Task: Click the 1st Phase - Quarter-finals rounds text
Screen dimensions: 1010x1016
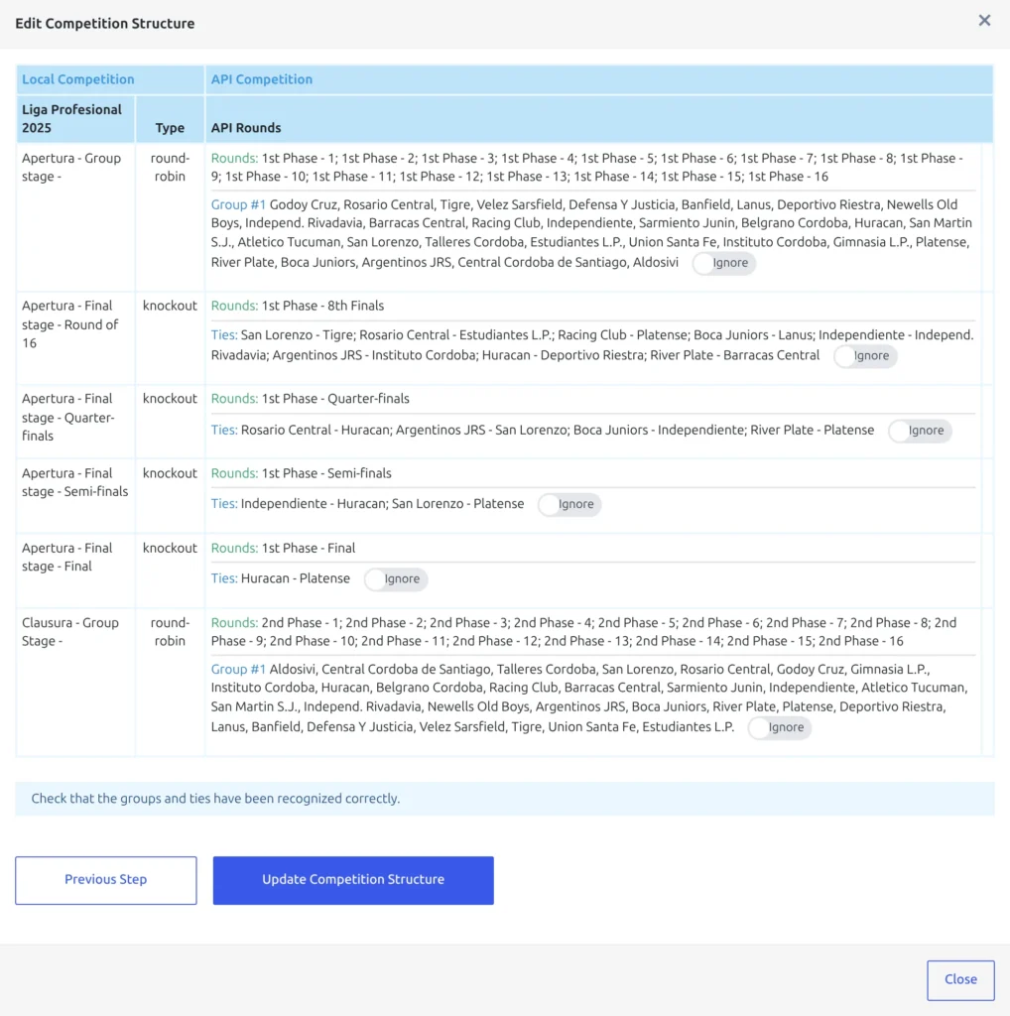Action: (x=335, y=399)
